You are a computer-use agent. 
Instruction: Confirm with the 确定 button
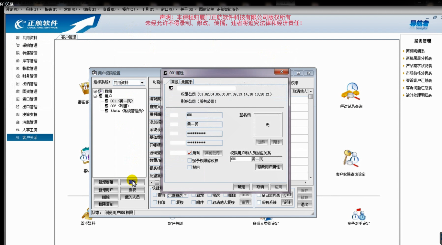pyautogui.click(x=241, y=187)
